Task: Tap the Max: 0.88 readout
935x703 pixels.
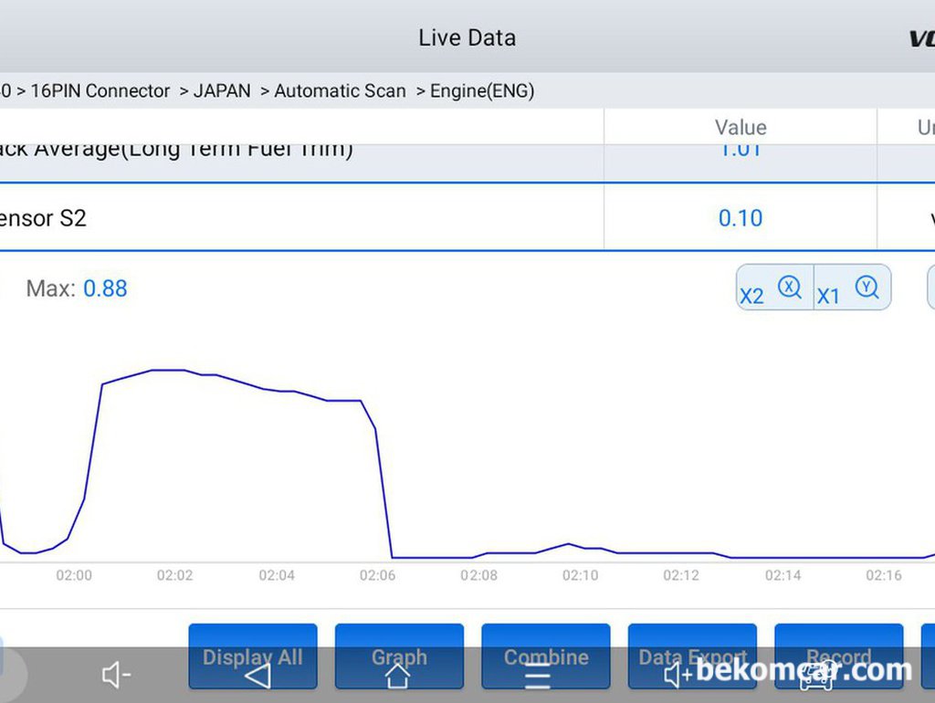Action: [77, 289]
